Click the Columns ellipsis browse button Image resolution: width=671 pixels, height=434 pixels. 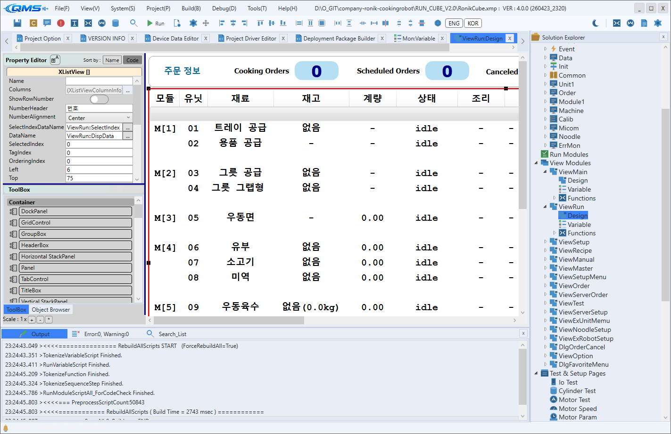128,90
